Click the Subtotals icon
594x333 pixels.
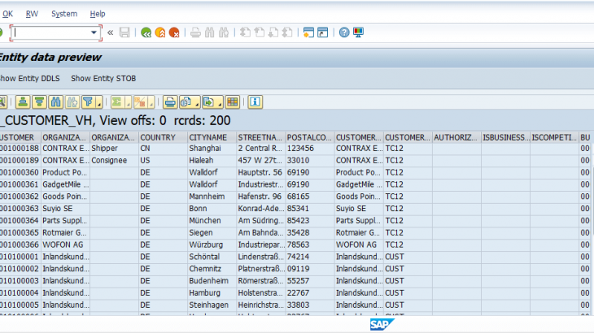coord(140,102)
